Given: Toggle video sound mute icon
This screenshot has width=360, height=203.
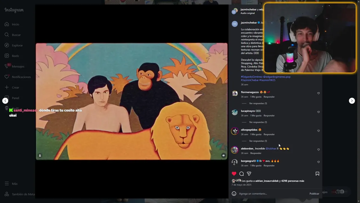Looking at the screenshot, I should (224, 155).
